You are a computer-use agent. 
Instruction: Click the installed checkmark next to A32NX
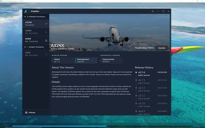click(46, 23)
